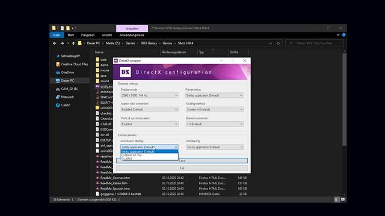
Task: Open the Antialiasing dropdown
Action: [214, 147]
